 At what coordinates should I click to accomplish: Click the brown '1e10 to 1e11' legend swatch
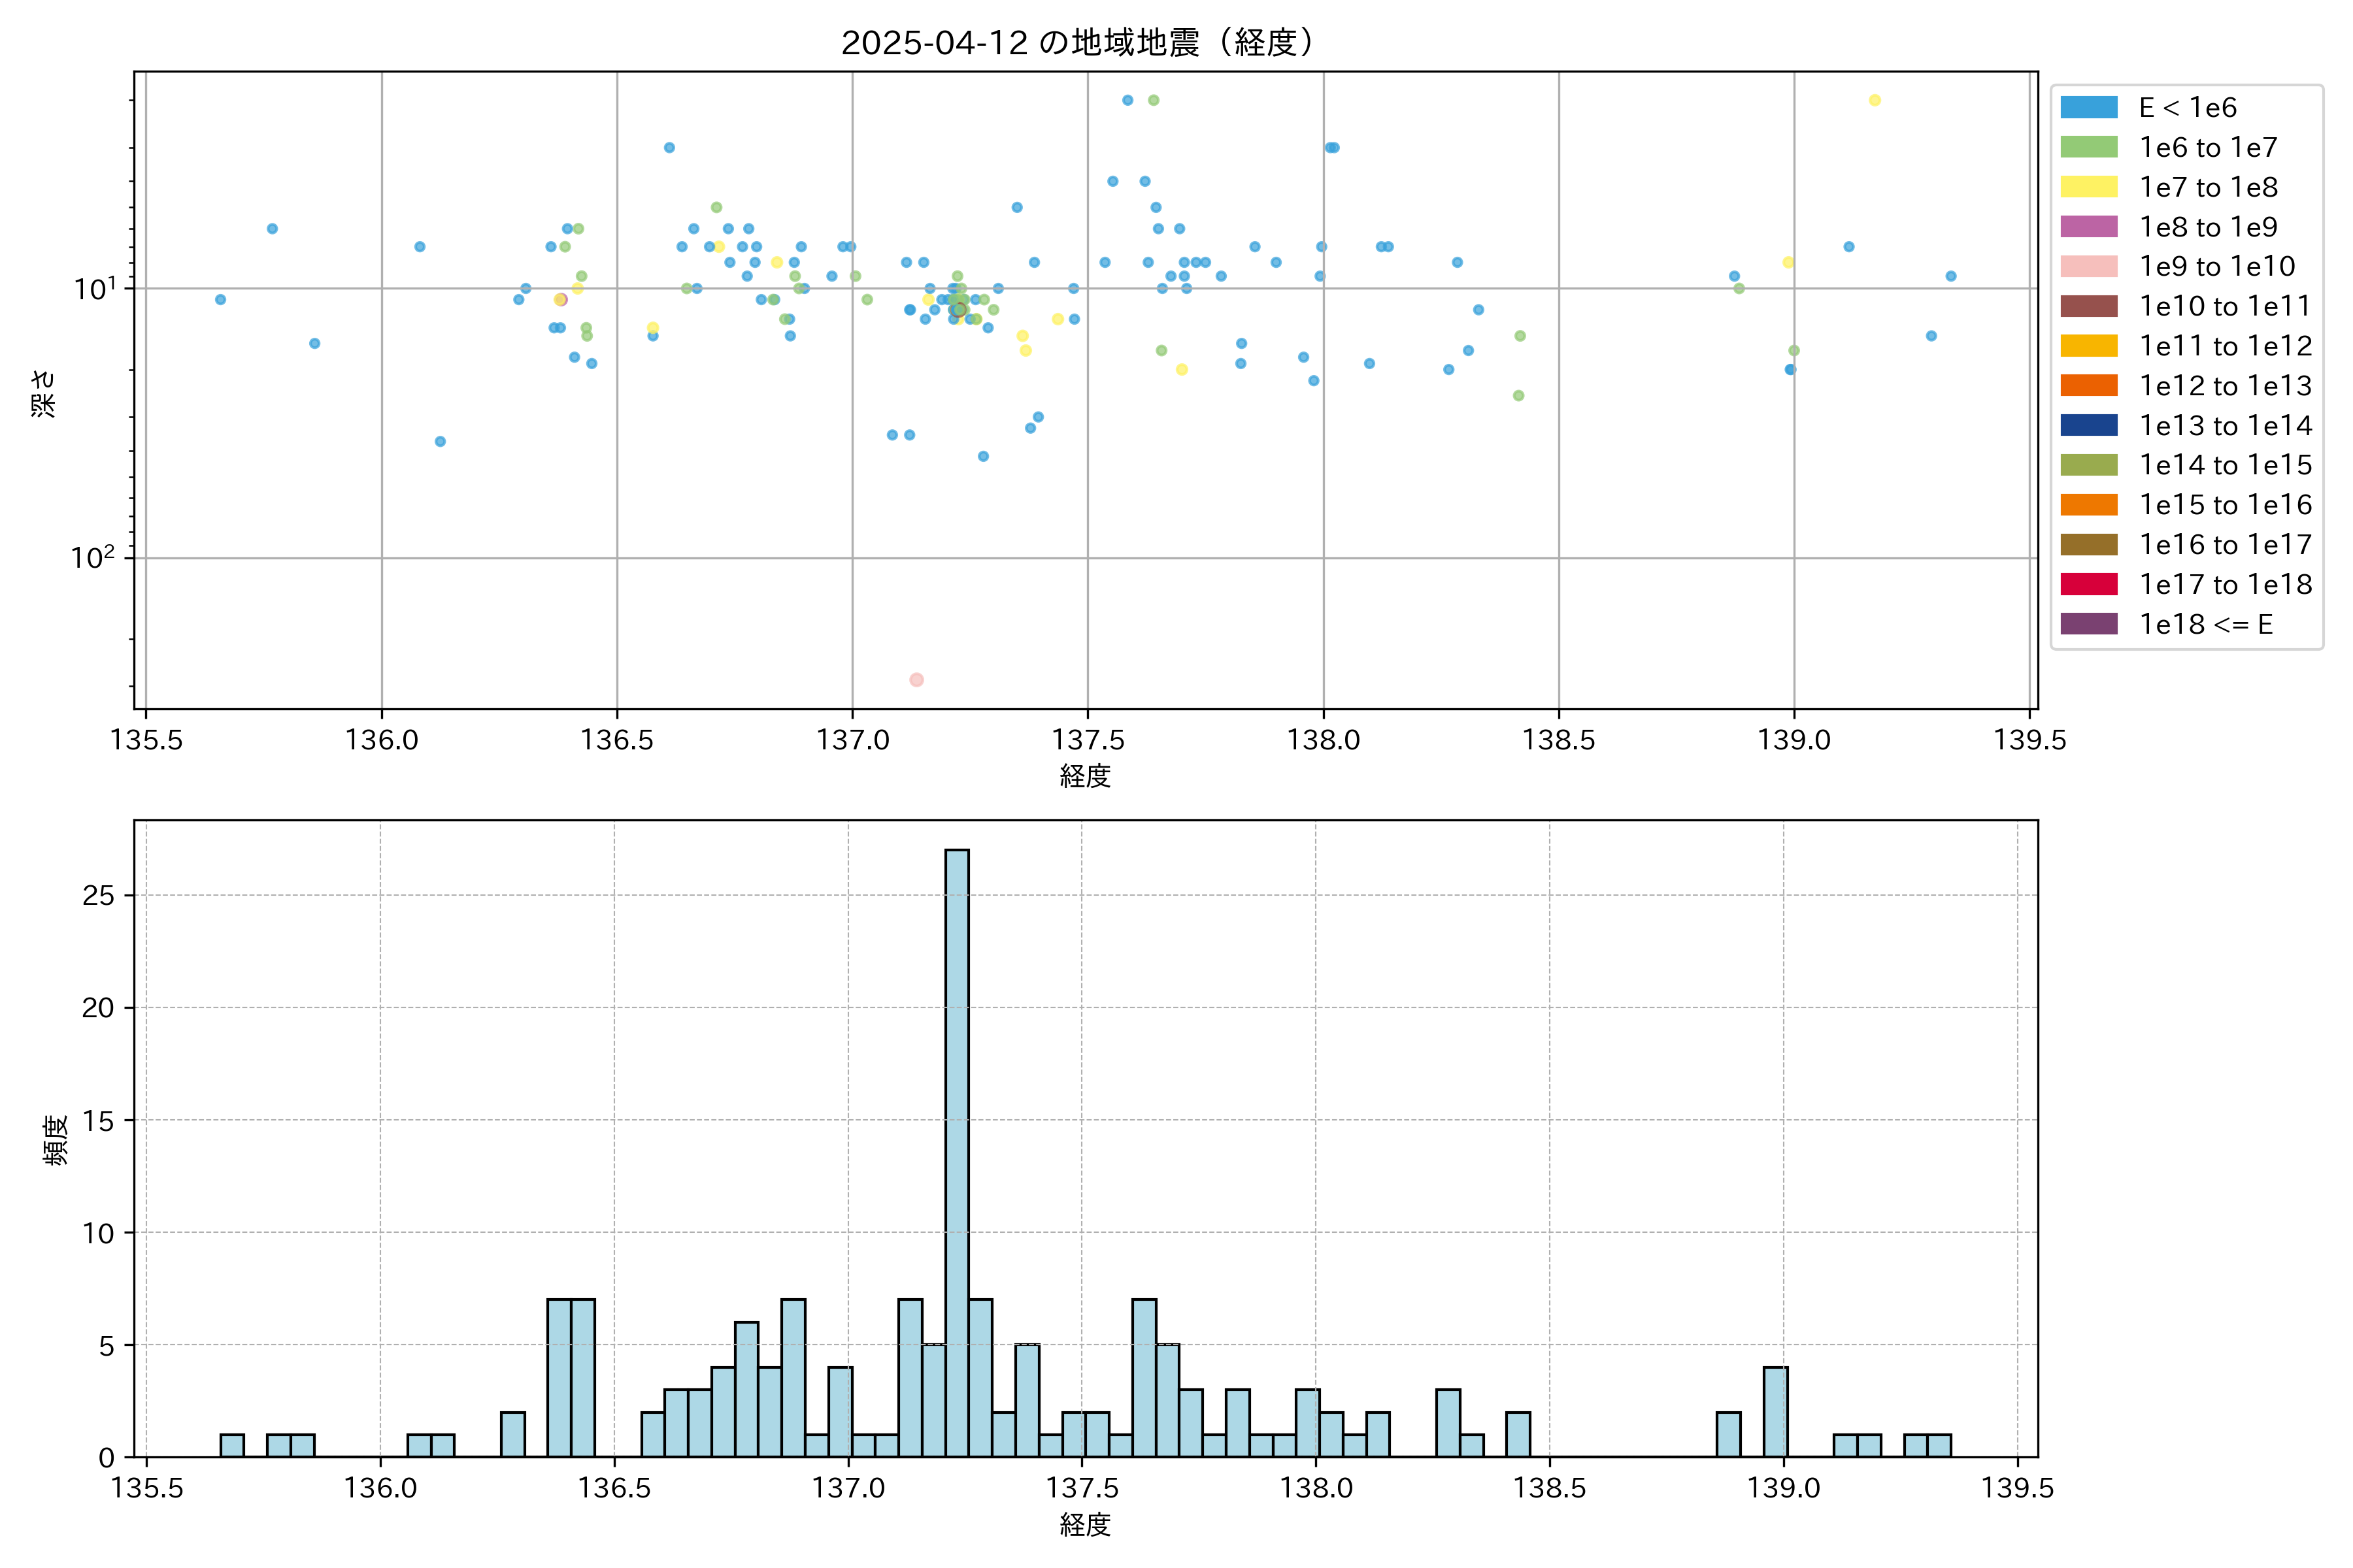(2088, 306)
